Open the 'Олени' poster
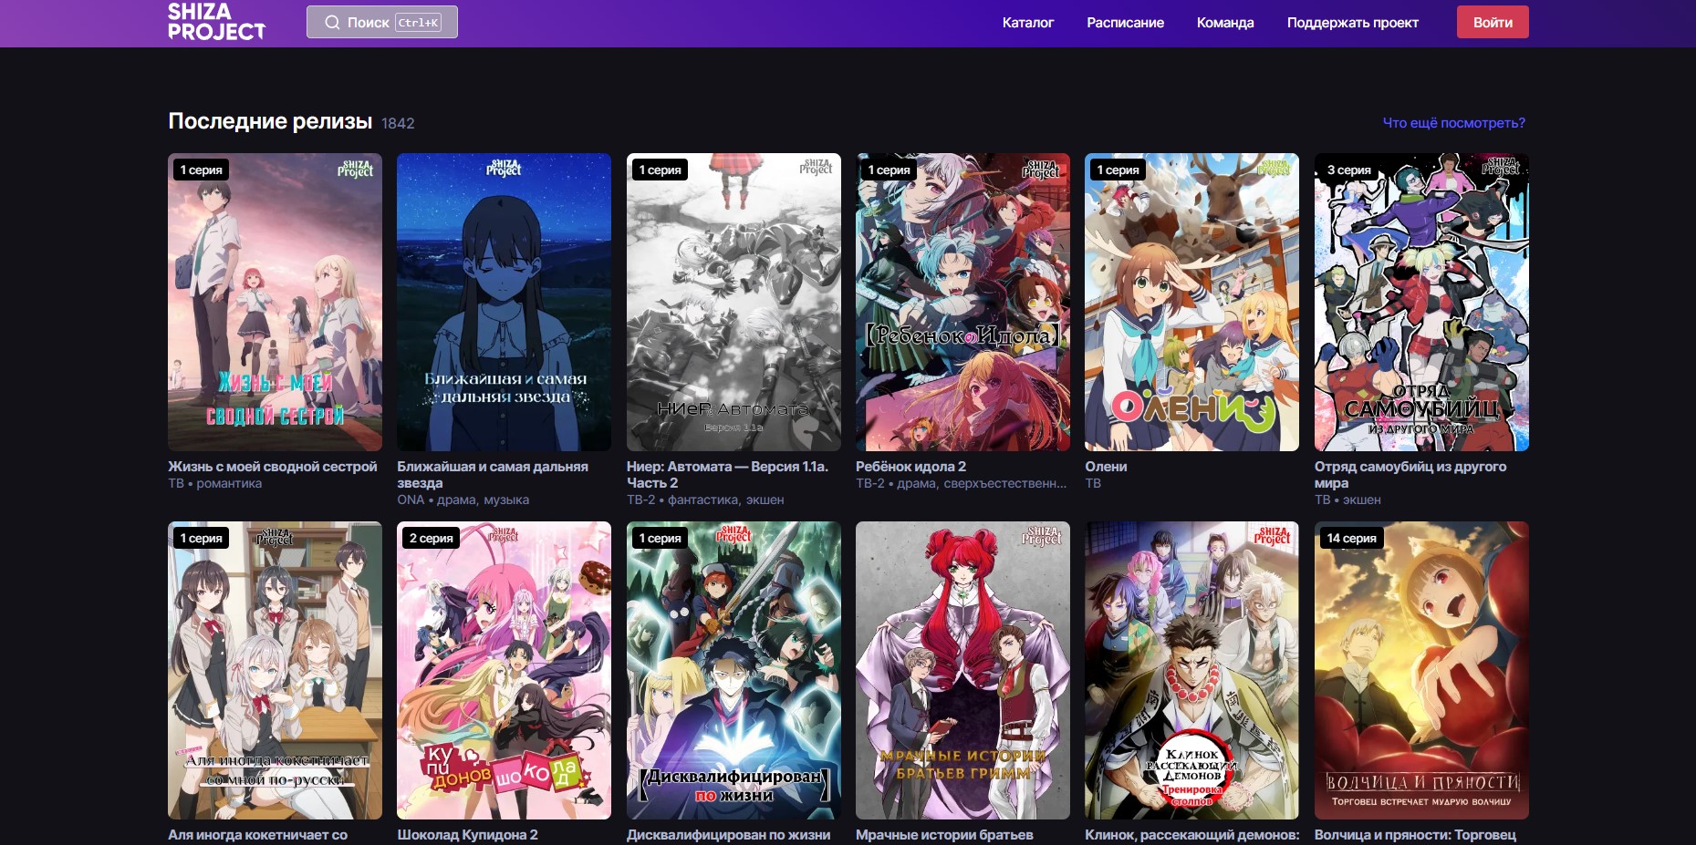1696x845 pixels. (1191, 302)
